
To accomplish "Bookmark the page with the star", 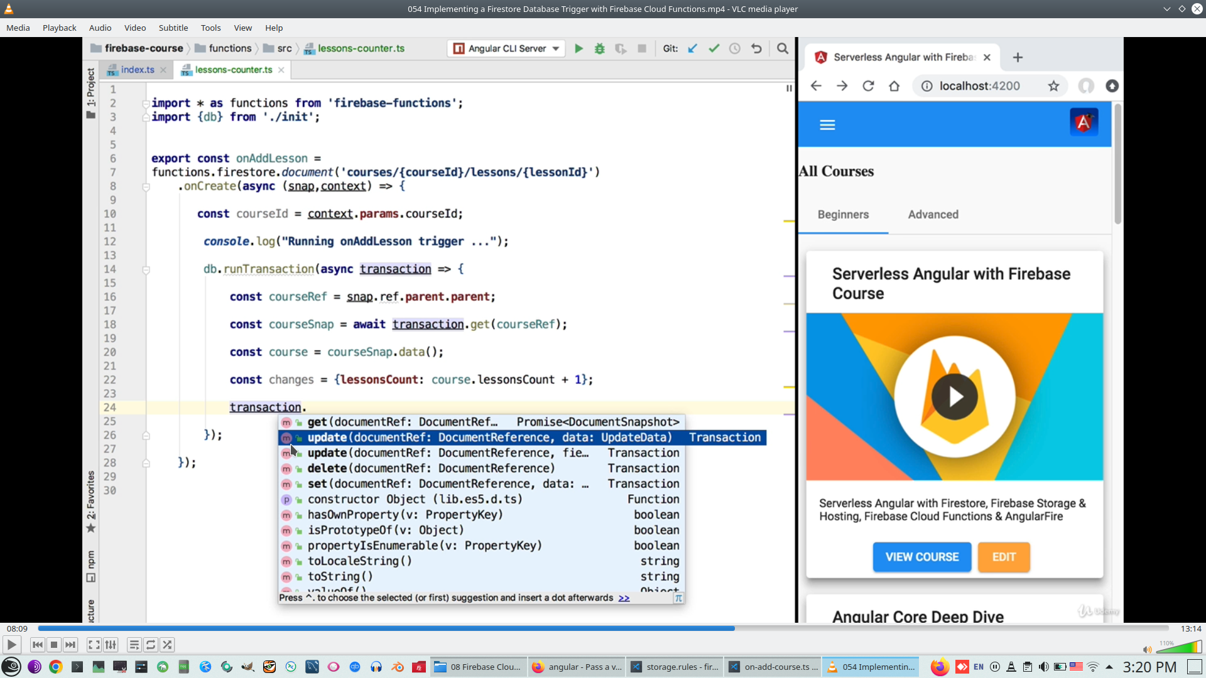I will (1055, 86).
